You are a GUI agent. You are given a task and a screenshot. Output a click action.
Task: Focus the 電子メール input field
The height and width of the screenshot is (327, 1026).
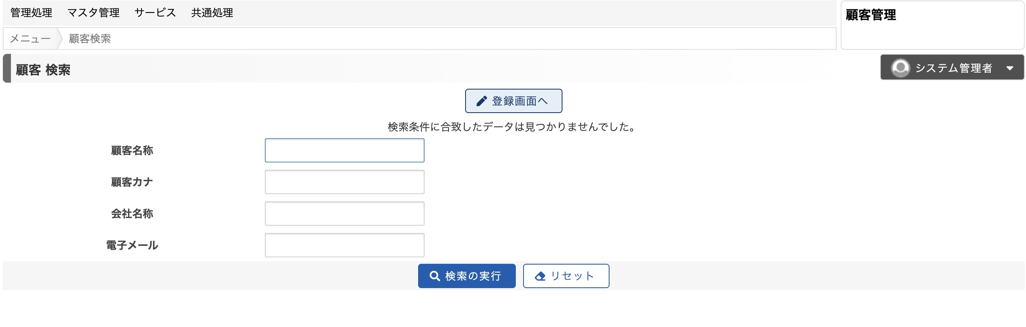(x=345, y=245)
